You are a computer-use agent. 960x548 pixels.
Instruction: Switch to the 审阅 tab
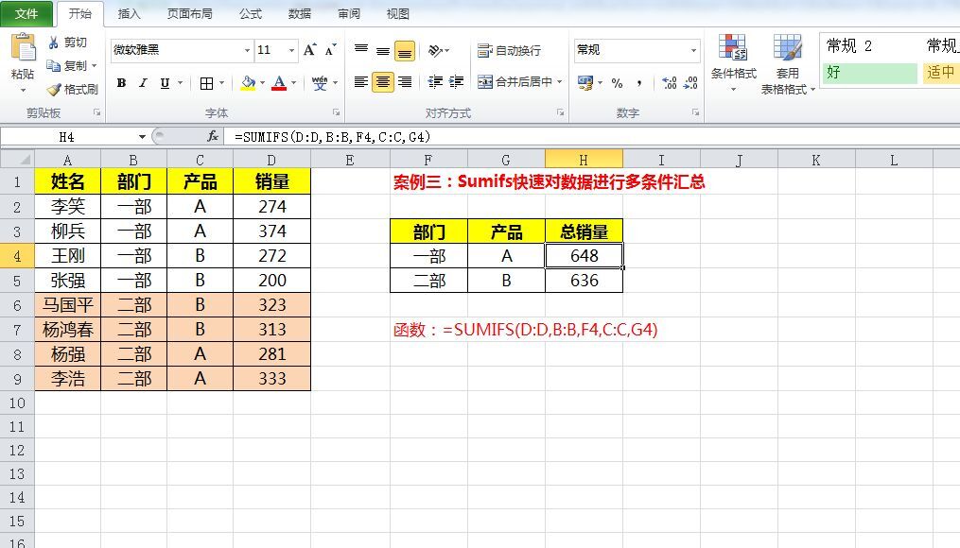[349, 14]
